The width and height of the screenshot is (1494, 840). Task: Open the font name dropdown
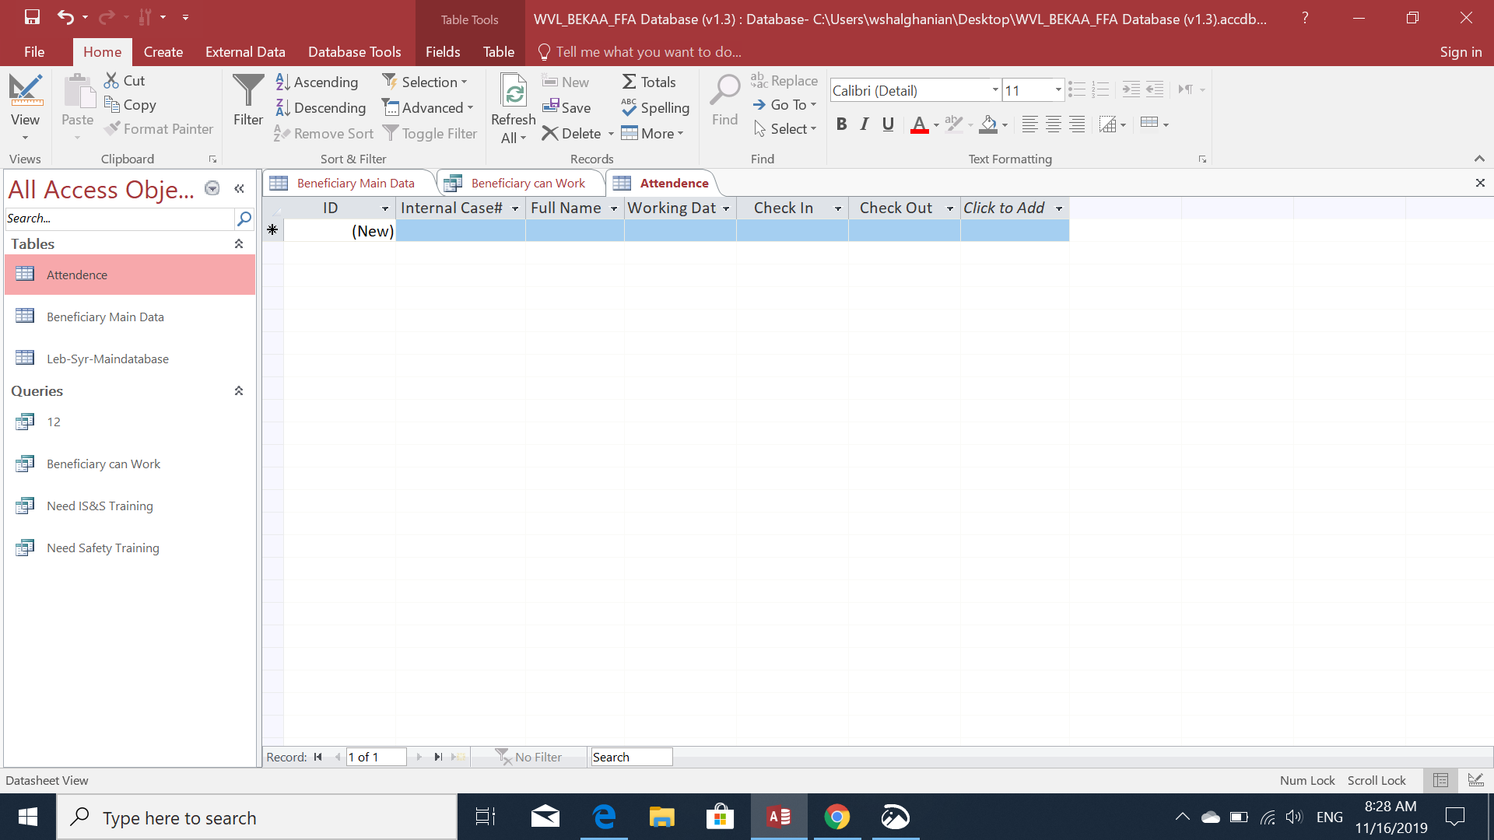coord(994,90)
